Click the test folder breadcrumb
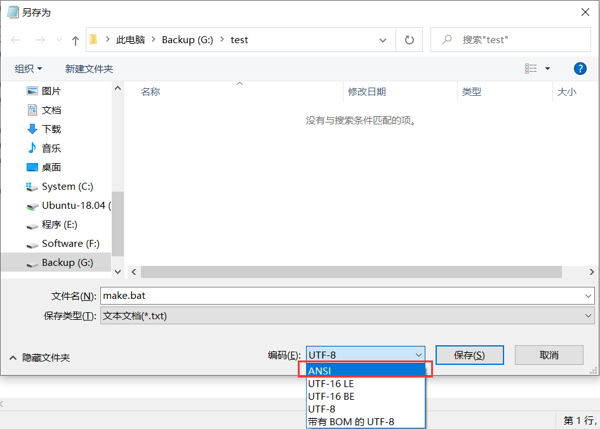 click(239, 40)
